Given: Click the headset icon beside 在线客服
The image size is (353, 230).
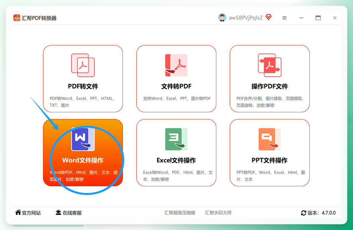Looking at the screenshot, I should coord(58,213).
